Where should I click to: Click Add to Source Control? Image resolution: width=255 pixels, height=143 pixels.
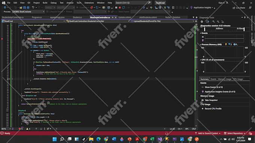tap(208, 133)
